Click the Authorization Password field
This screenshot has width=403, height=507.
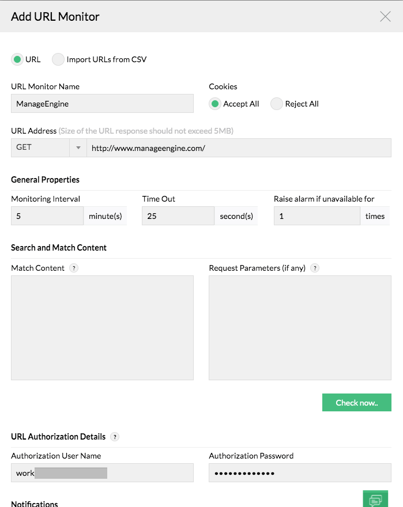tap(300, 473)
